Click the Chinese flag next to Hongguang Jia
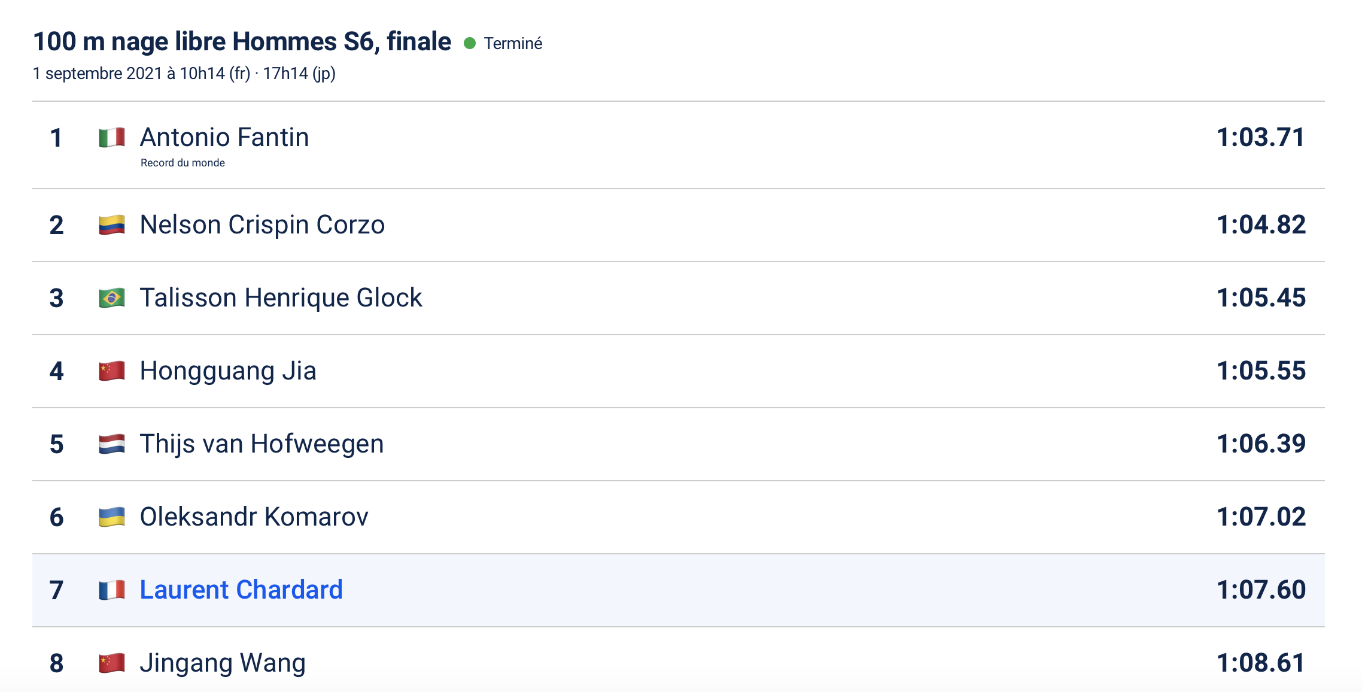 coord(112,371)
